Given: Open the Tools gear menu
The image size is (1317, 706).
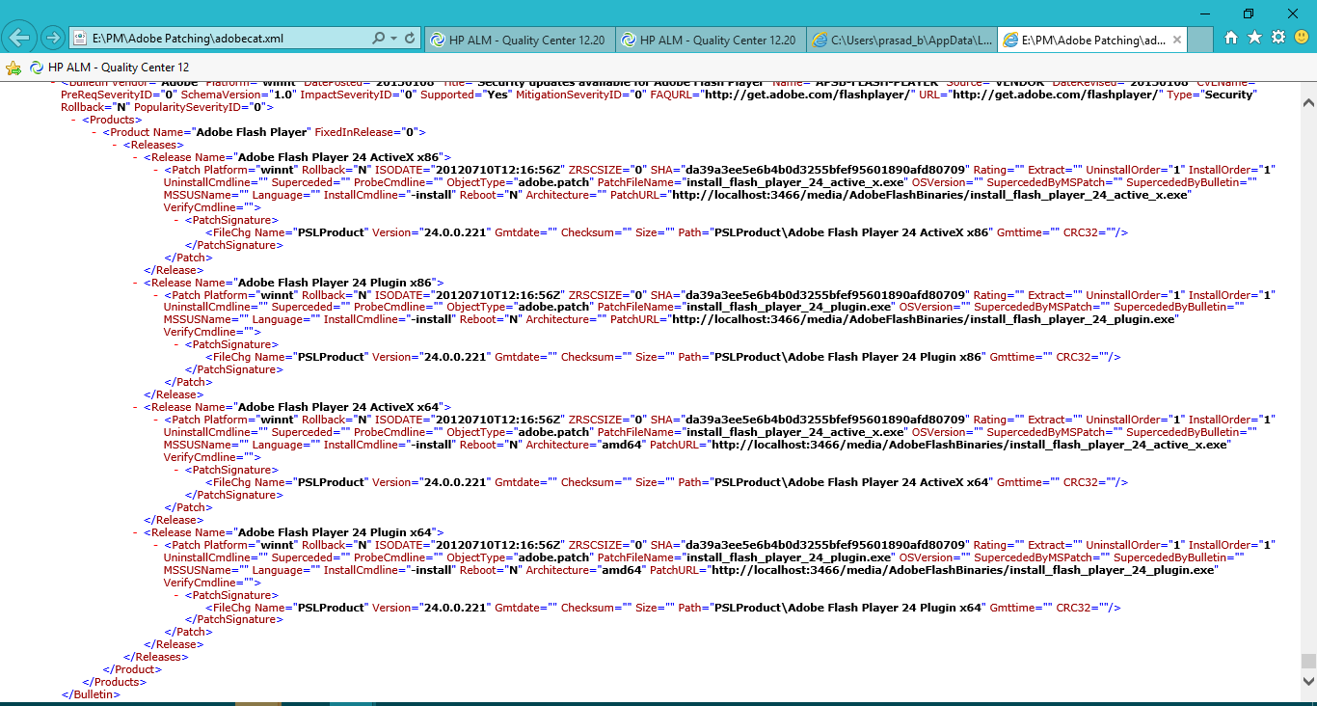Looking at the screenshot, I should [x=1278, y=38].
